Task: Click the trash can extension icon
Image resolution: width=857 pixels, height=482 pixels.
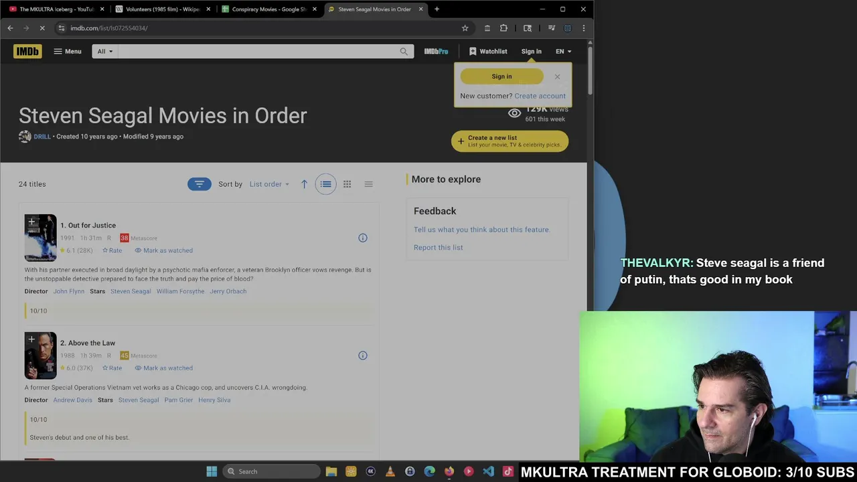Action: click(487, 28)
